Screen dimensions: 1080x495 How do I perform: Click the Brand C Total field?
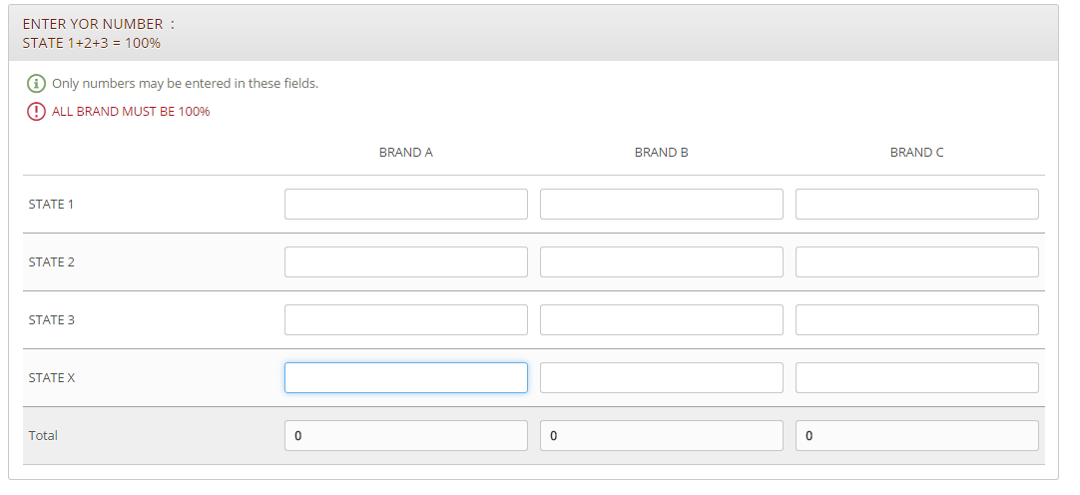(x=916, y=436)
